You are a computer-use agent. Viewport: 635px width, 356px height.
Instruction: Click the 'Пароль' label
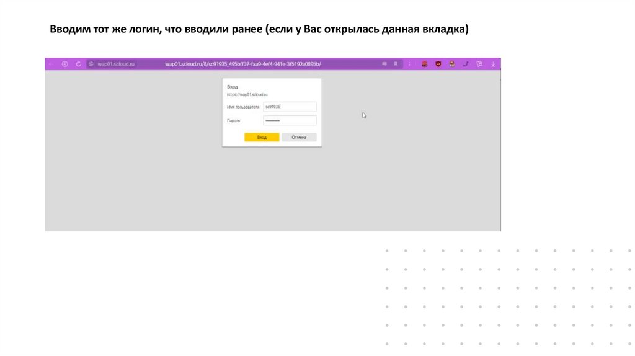[234, 121]
